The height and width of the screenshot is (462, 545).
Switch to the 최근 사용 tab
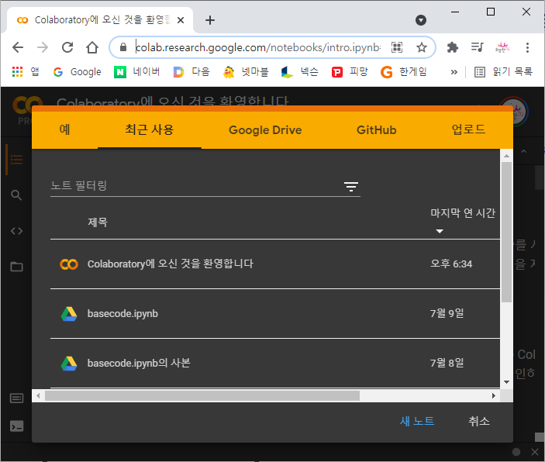click(x=150, y=129)
